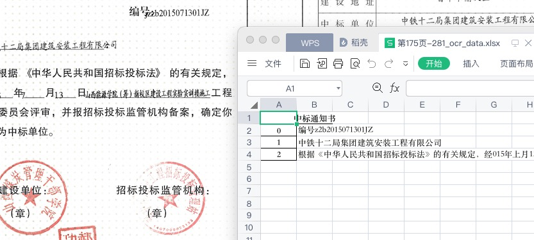The height and width of the screenshot is (240, 534).
Task: Switch to the WPS home tab
Action: pos(310,43)
